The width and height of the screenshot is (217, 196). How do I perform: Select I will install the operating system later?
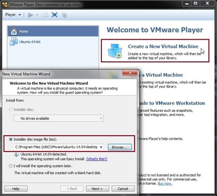point(11,166)
